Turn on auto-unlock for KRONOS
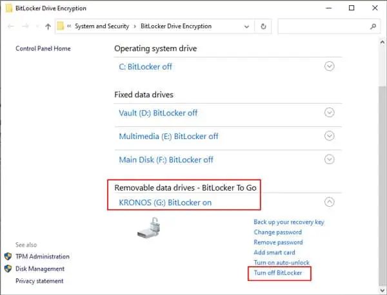387x295 pixels. [x=282, y=262]
